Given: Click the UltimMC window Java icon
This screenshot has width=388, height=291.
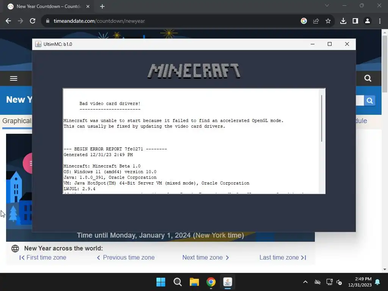Looking at the screenshot, I should tap(38, 44).
